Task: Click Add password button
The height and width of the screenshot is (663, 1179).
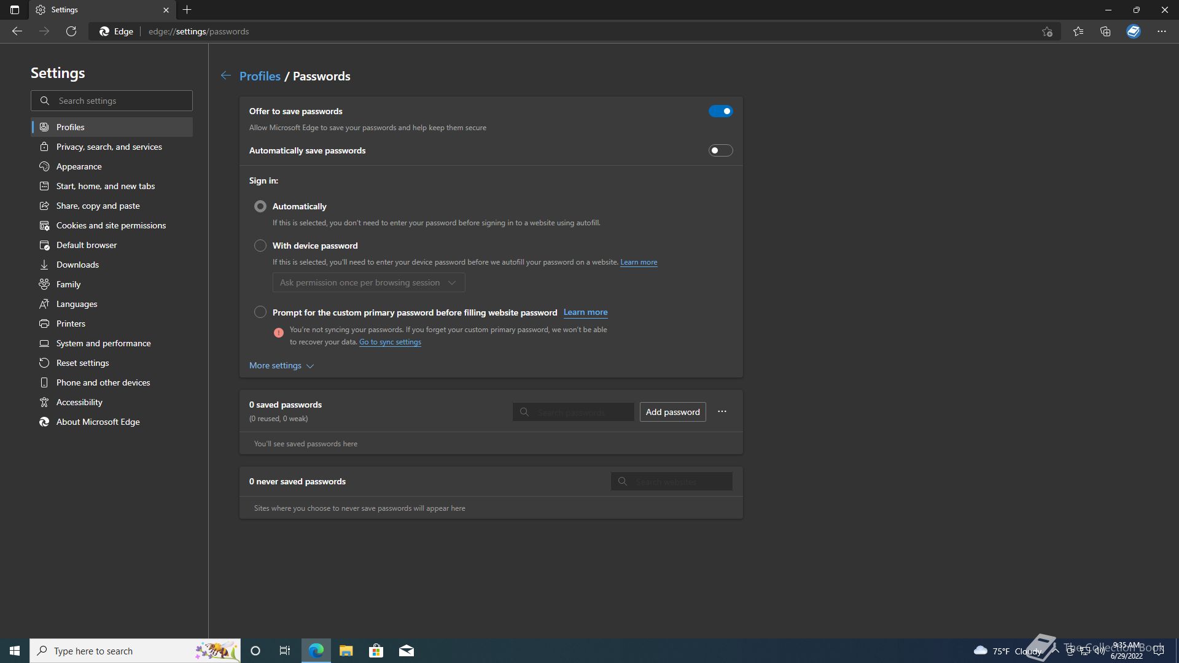Action: pos(672,412)
